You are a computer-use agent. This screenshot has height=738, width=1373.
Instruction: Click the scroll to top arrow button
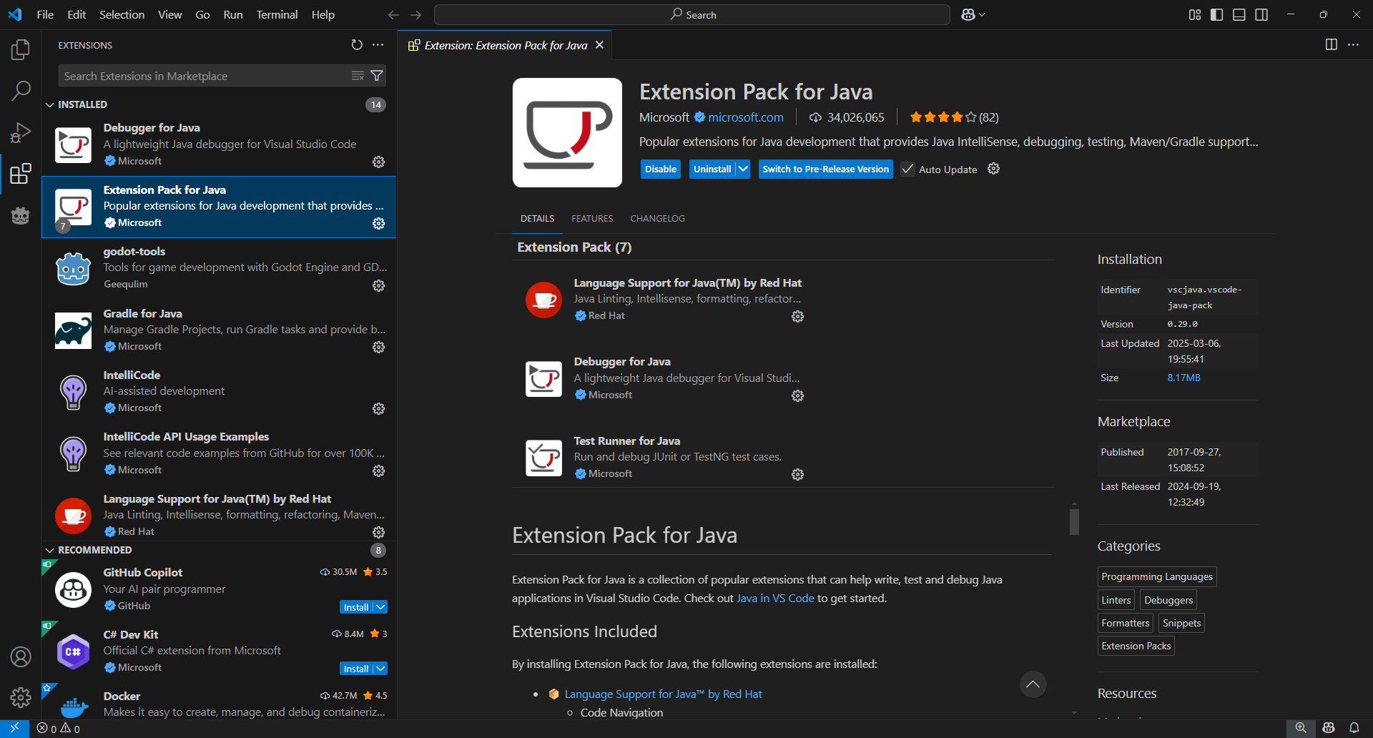point(1033,684)
